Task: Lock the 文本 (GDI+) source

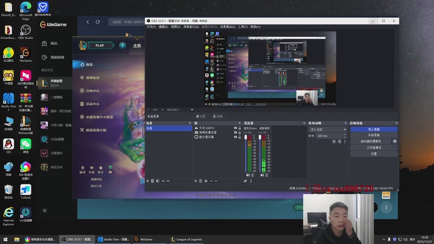Action: pyautogui.click(x=240, y=128)
